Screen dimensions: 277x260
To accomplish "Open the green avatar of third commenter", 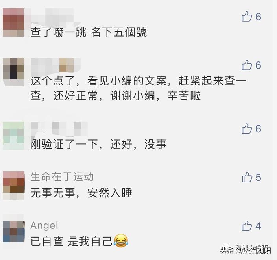I will [x=13, y=136].
